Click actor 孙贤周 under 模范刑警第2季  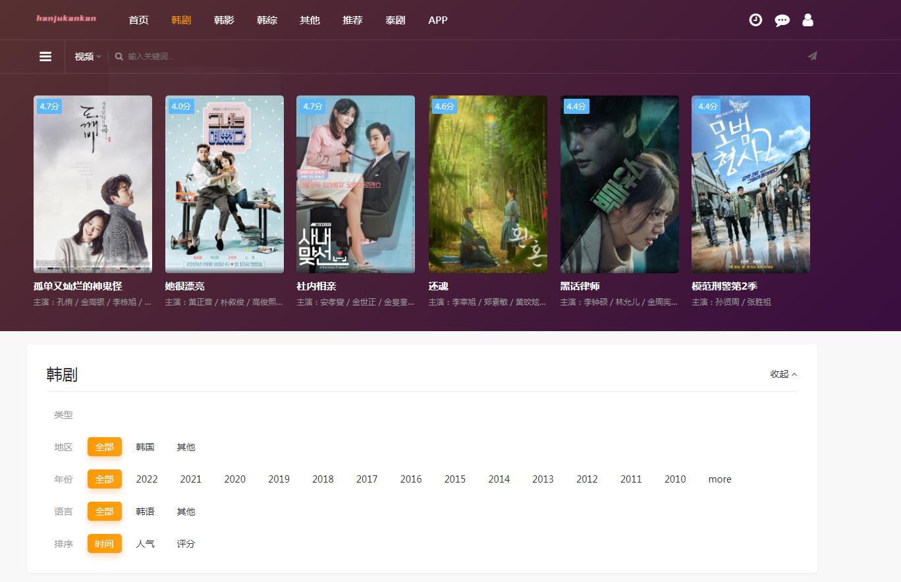tap(728, 302)
